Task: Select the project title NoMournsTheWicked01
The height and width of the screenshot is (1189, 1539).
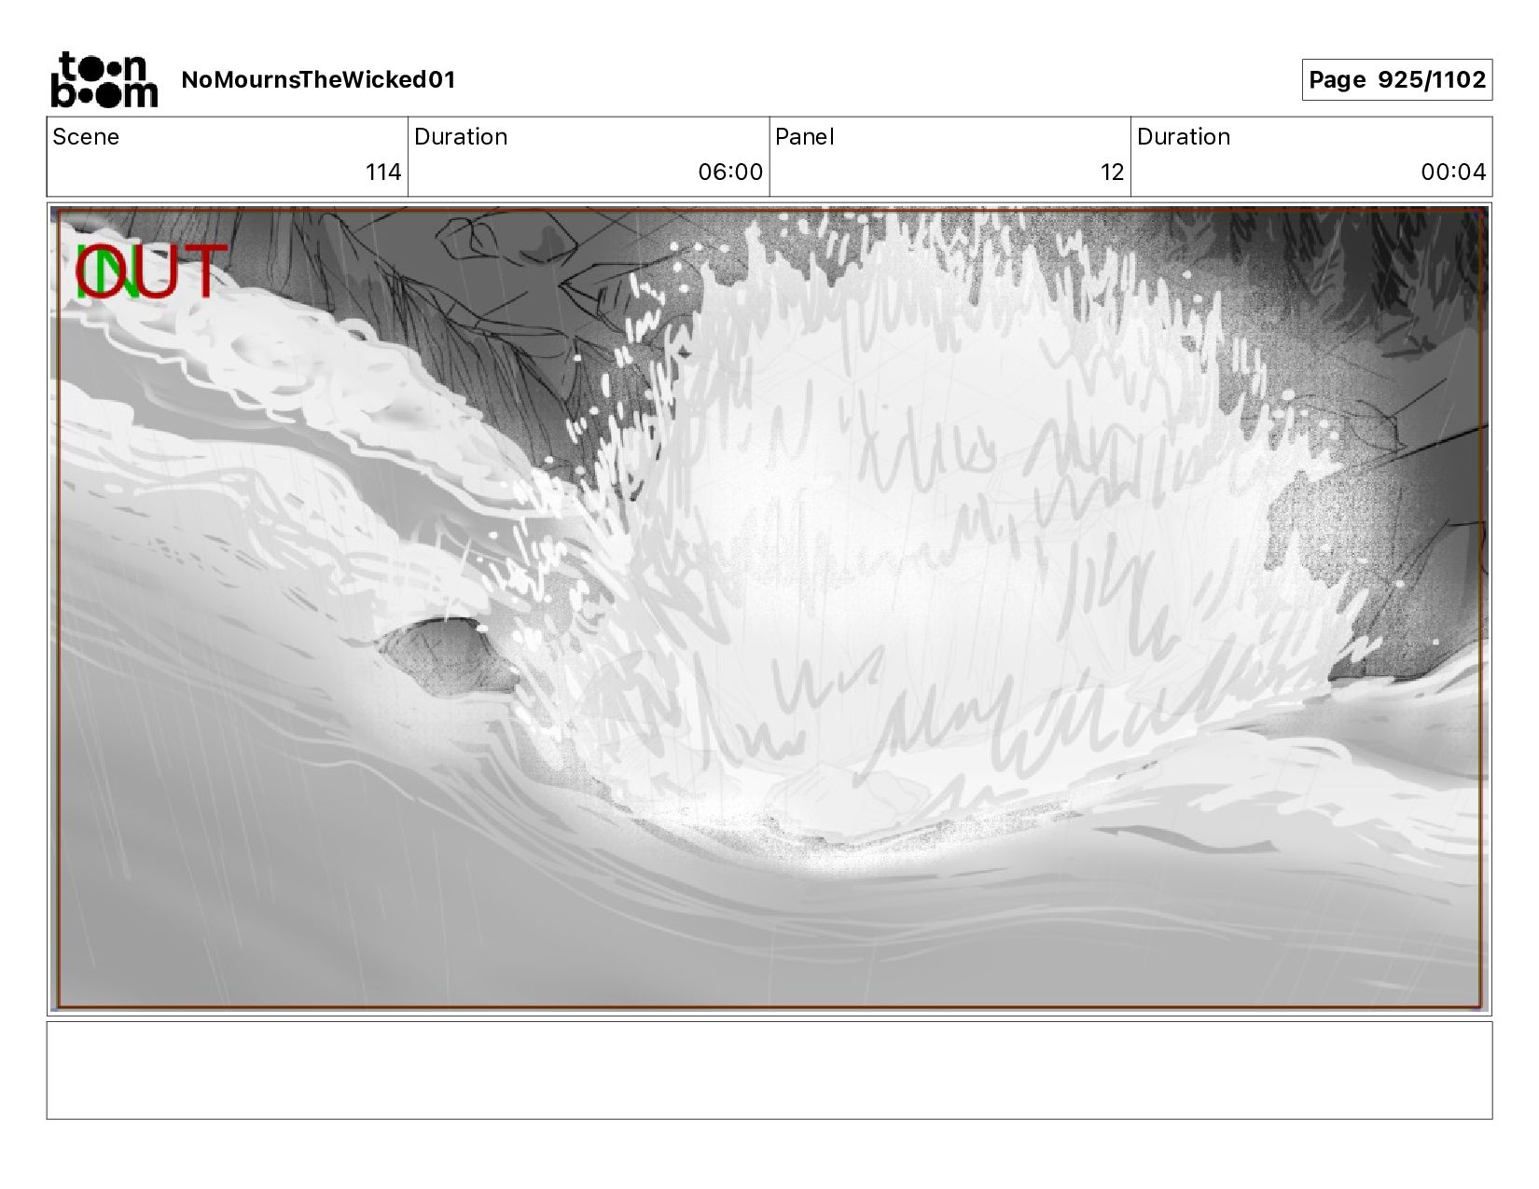Action: pyautogui.click(x=318, y=80)
